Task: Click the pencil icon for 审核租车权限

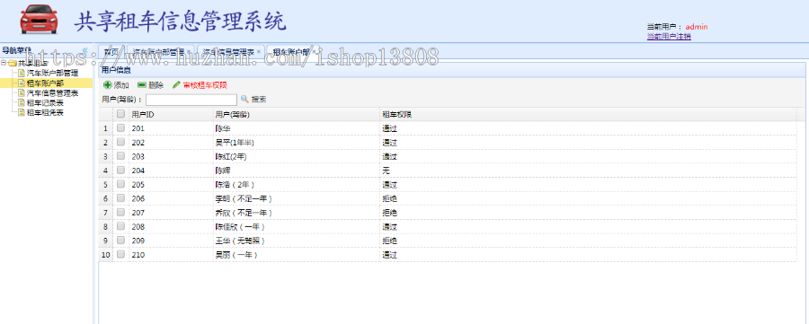Action: (x=176, y=85)
